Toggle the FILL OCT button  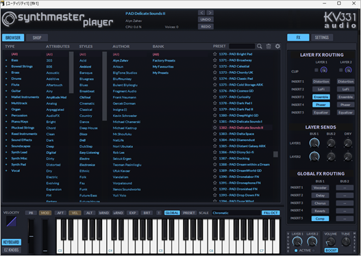271,213
